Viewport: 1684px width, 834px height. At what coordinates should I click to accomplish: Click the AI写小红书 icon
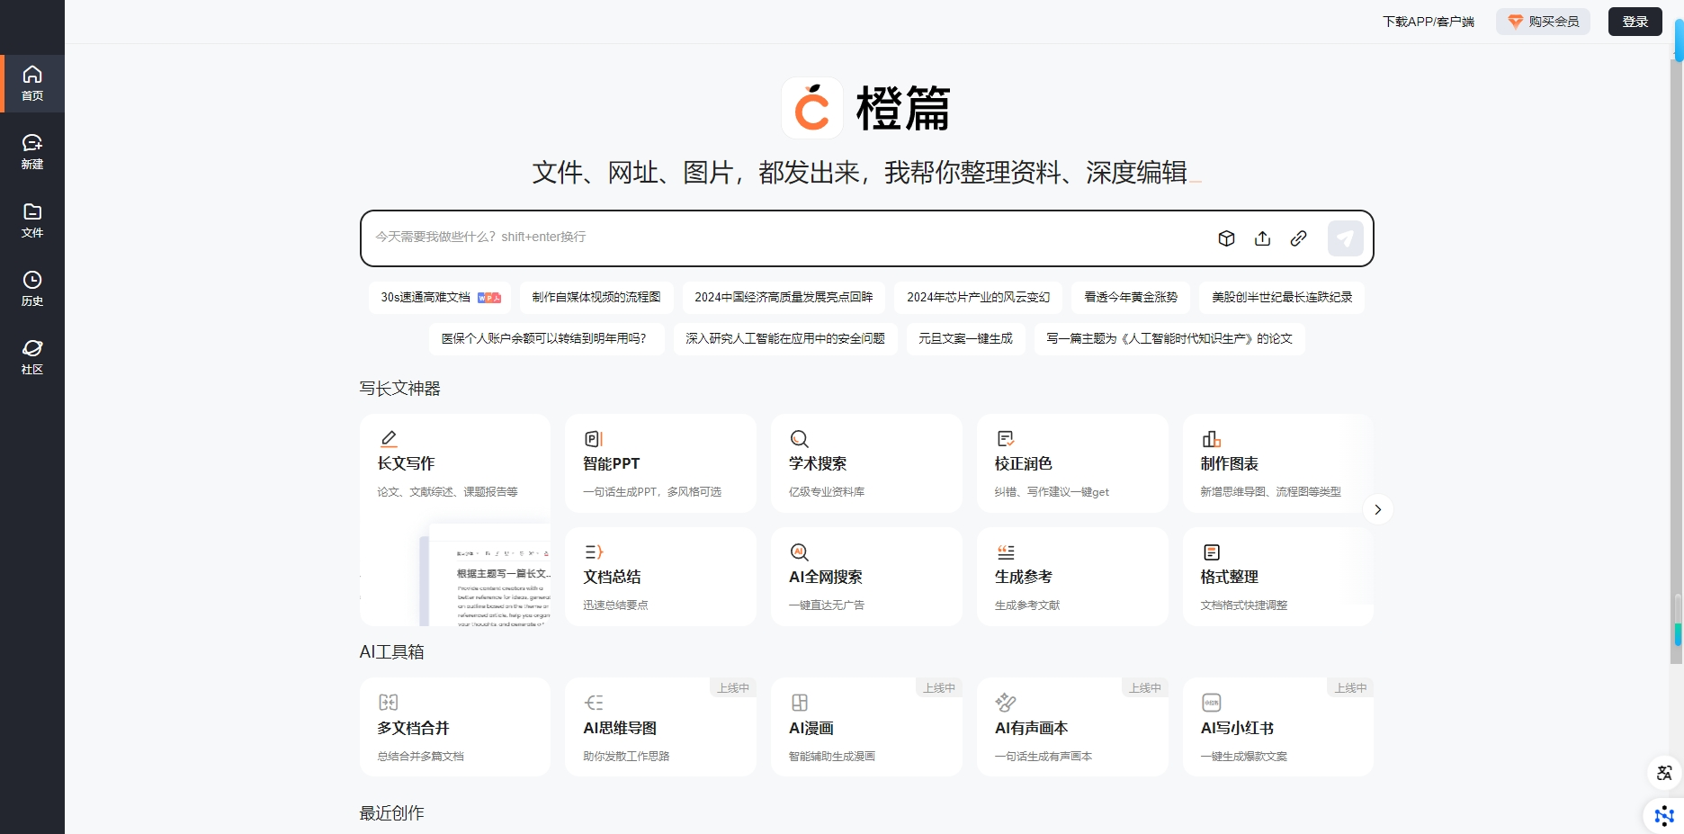pyautogui.click(x=1212, y=703)
